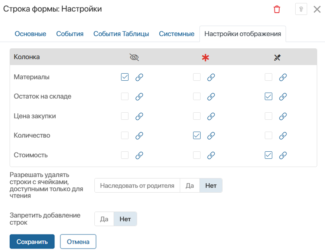Uncheck the required checkbox for Количество

pyautogui.click(x=197, y=135)
